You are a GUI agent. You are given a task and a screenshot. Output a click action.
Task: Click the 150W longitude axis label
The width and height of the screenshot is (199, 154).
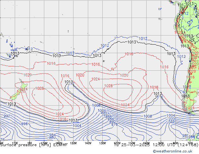(73, 143)
